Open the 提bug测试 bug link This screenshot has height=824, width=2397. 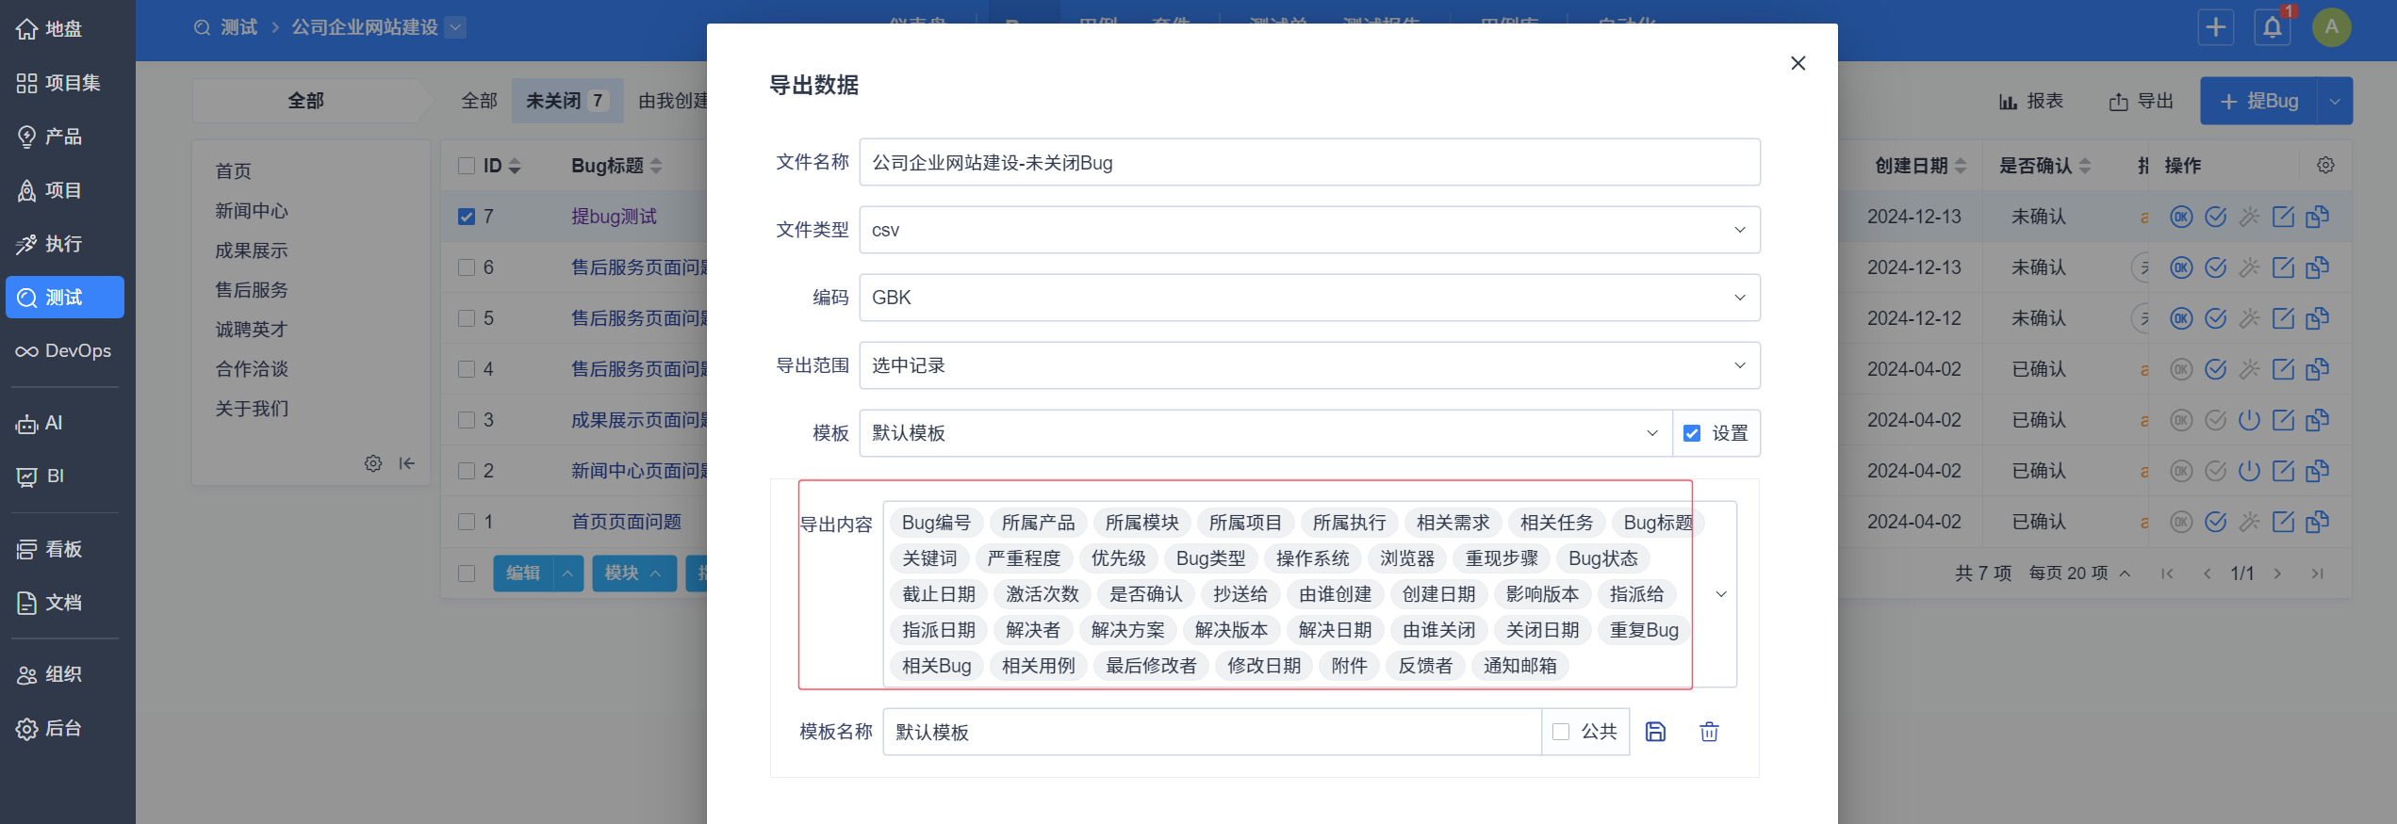click(614, 217)
